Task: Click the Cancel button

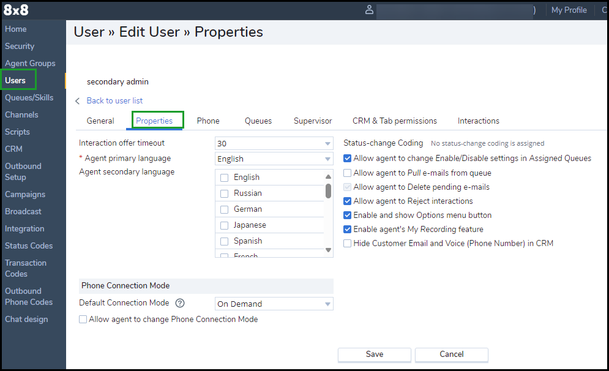Action: point(451,354)
